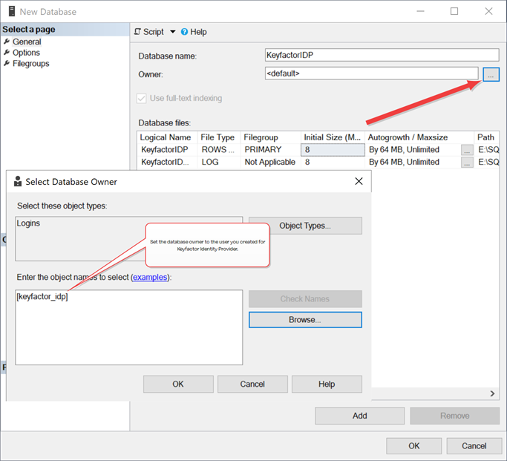The image size is (507, 461).
Task: Open Help in Select Database Owner dialog
Action: (x=327, y=384)
